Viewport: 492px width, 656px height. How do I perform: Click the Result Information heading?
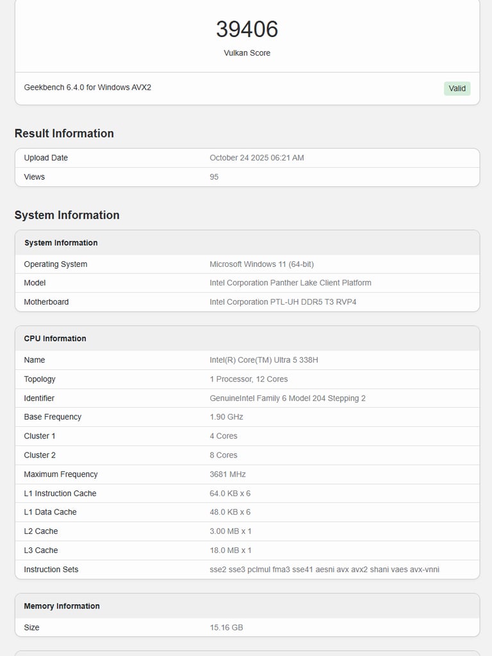pyautogui.click(x=64, y=133)
